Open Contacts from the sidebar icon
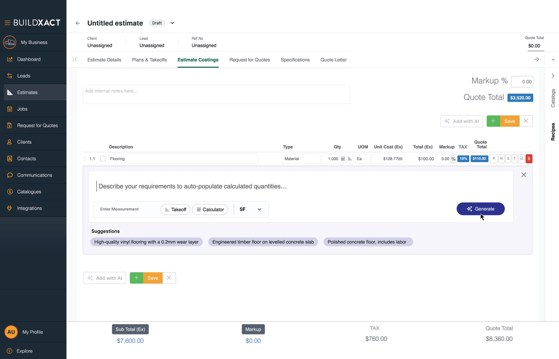The image size is (559, 359). click(x=10, y=158)
